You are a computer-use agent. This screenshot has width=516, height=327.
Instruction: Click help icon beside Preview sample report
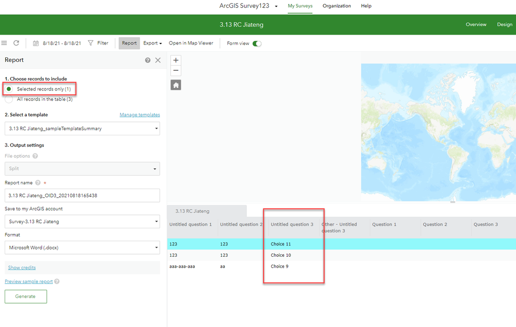(x=57, y=281)
